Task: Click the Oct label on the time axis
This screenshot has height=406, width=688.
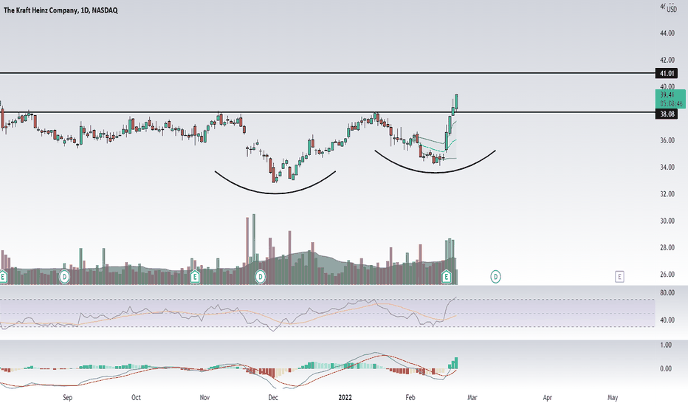Action: [136, 397]
